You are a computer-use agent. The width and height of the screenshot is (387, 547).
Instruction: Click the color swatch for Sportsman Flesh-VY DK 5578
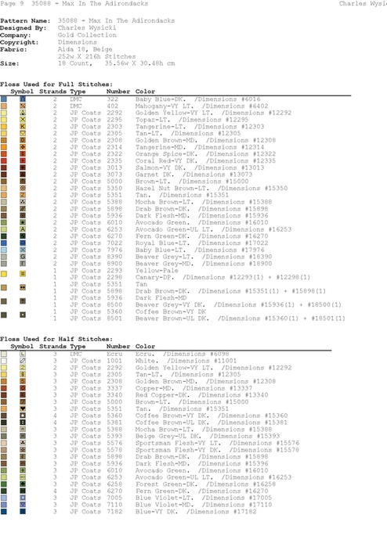click(x=4, y=450)
